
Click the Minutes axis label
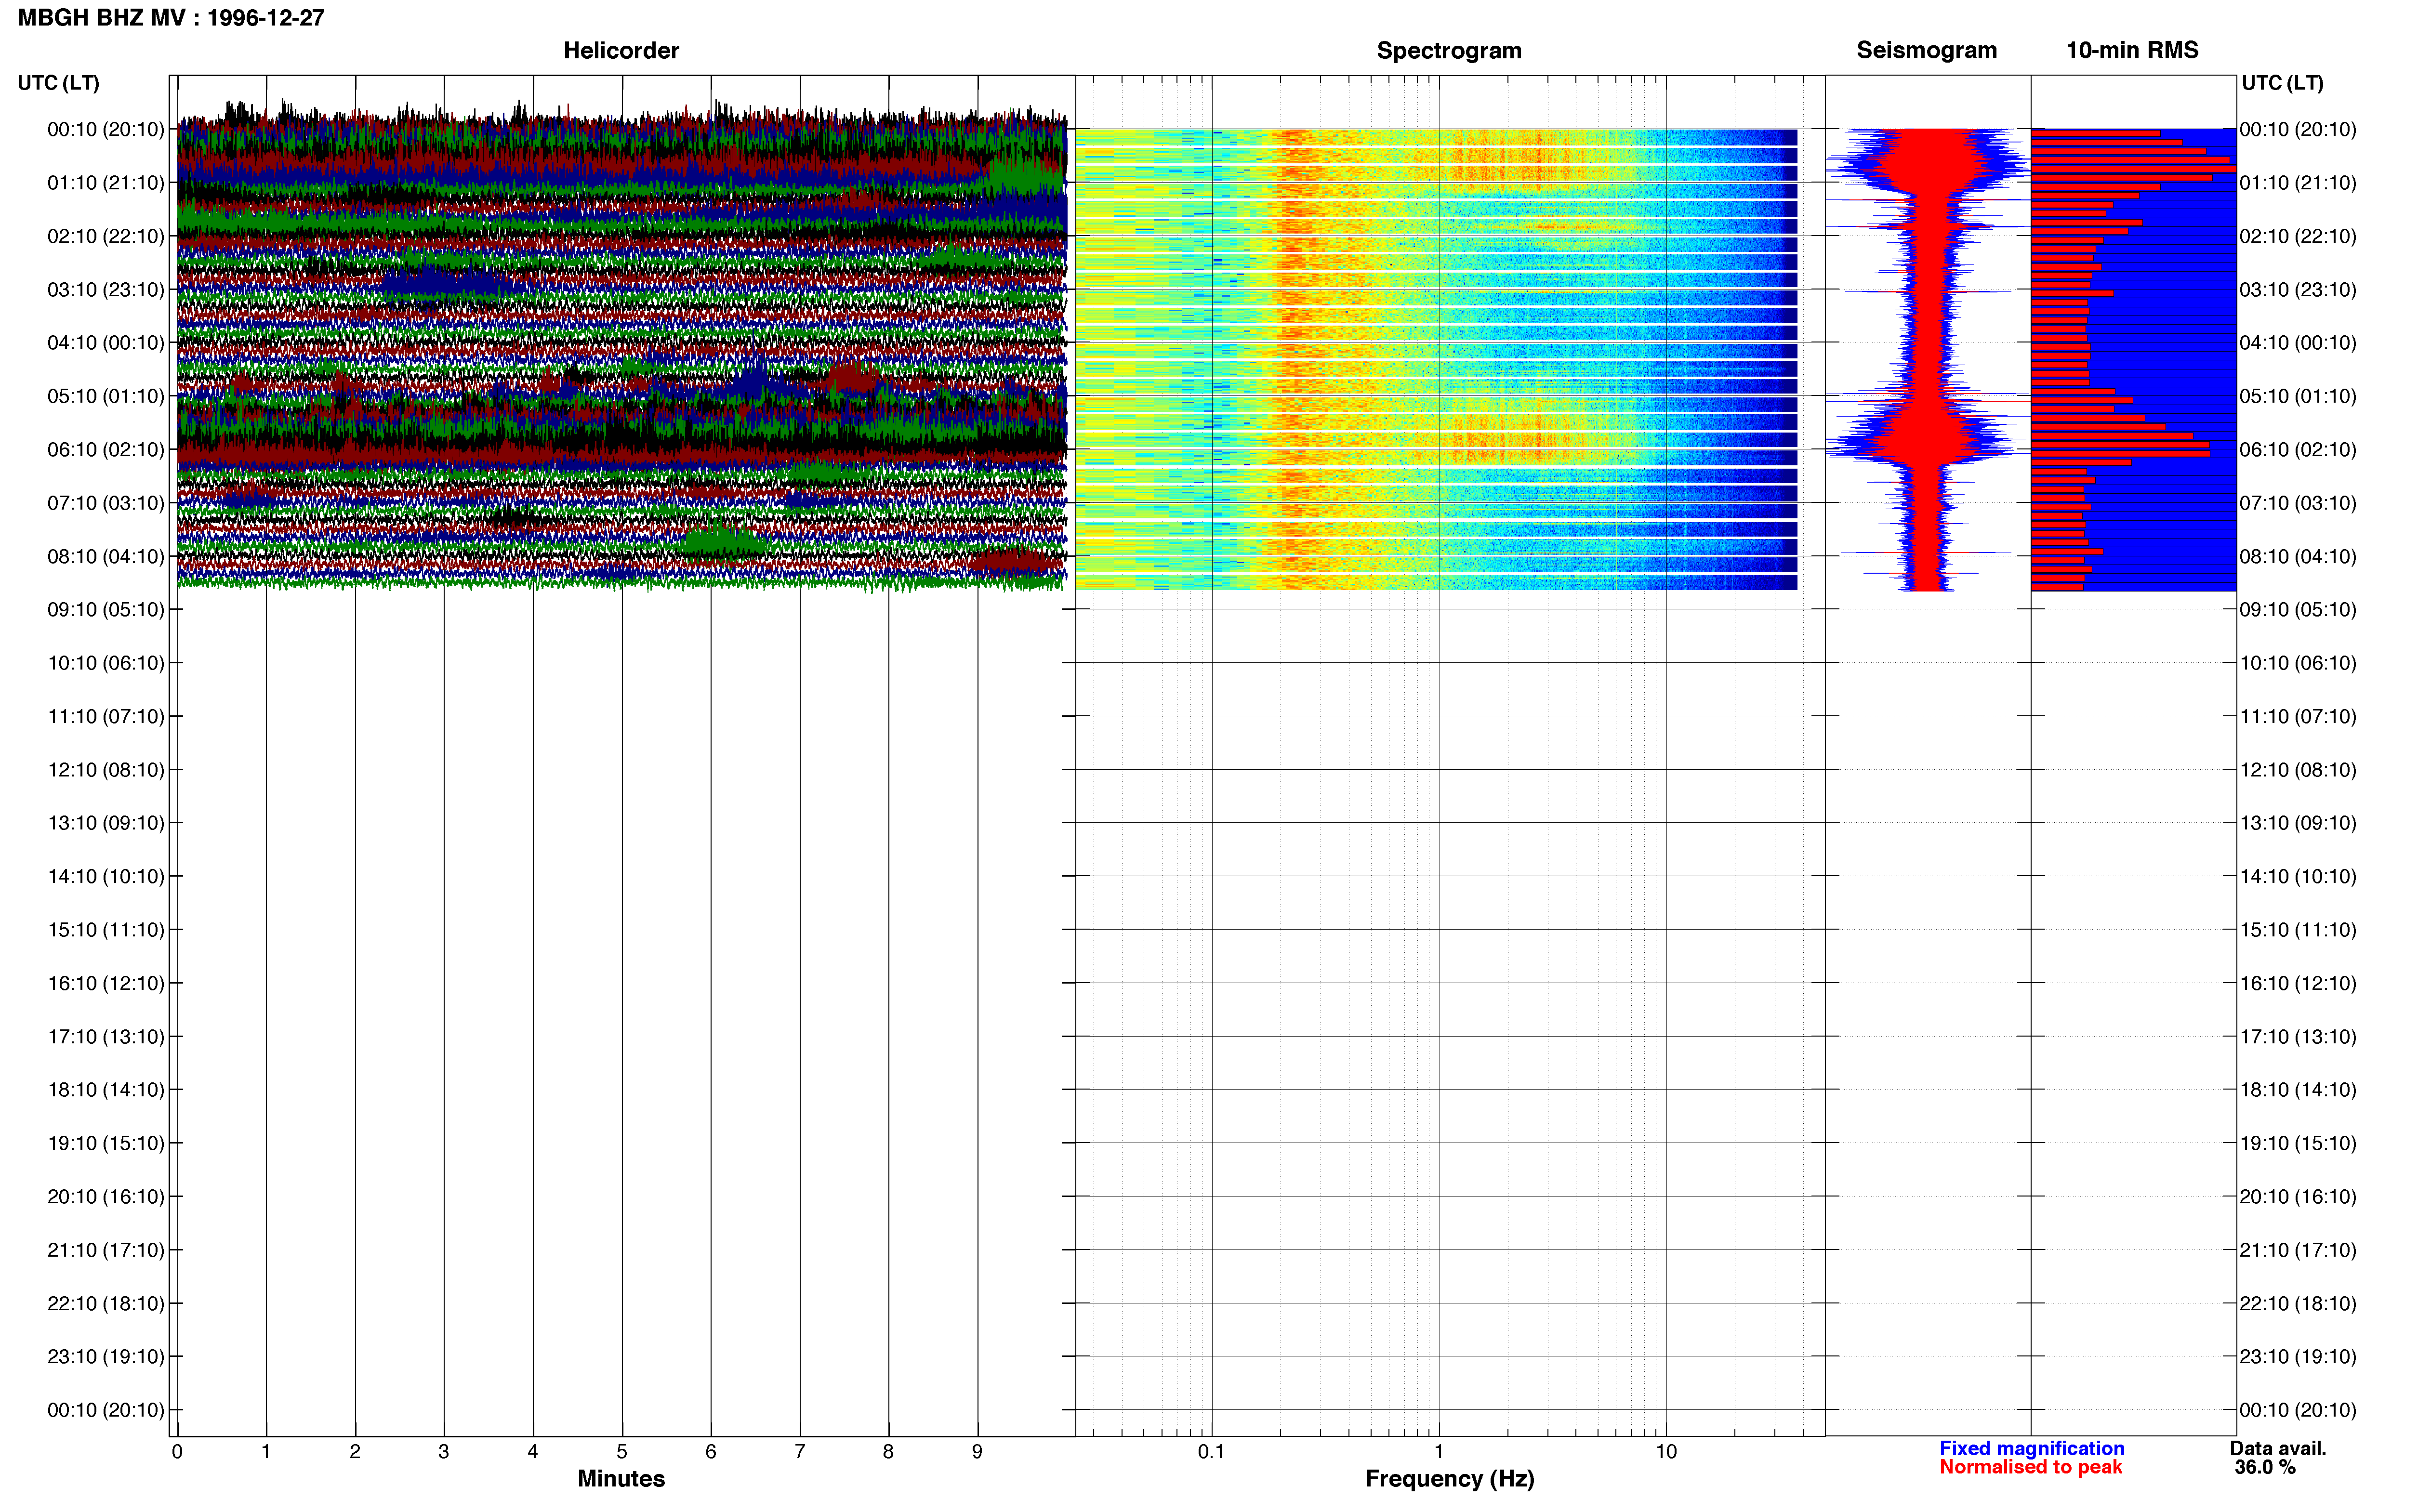click(621, 1478)
